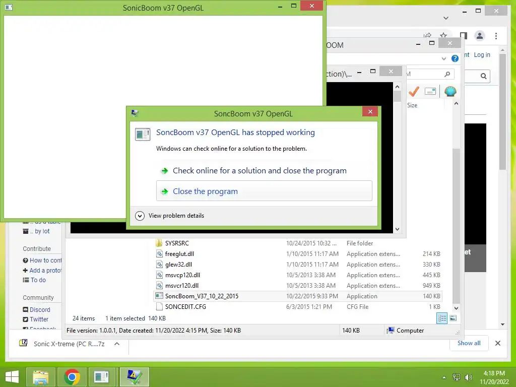Select glew32.dll file icon
The image size is (516, 387).
tap(159, 264)
